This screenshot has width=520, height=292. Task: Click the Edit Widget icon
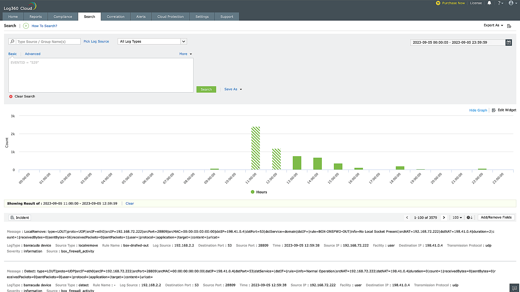(x=494, y=110)
